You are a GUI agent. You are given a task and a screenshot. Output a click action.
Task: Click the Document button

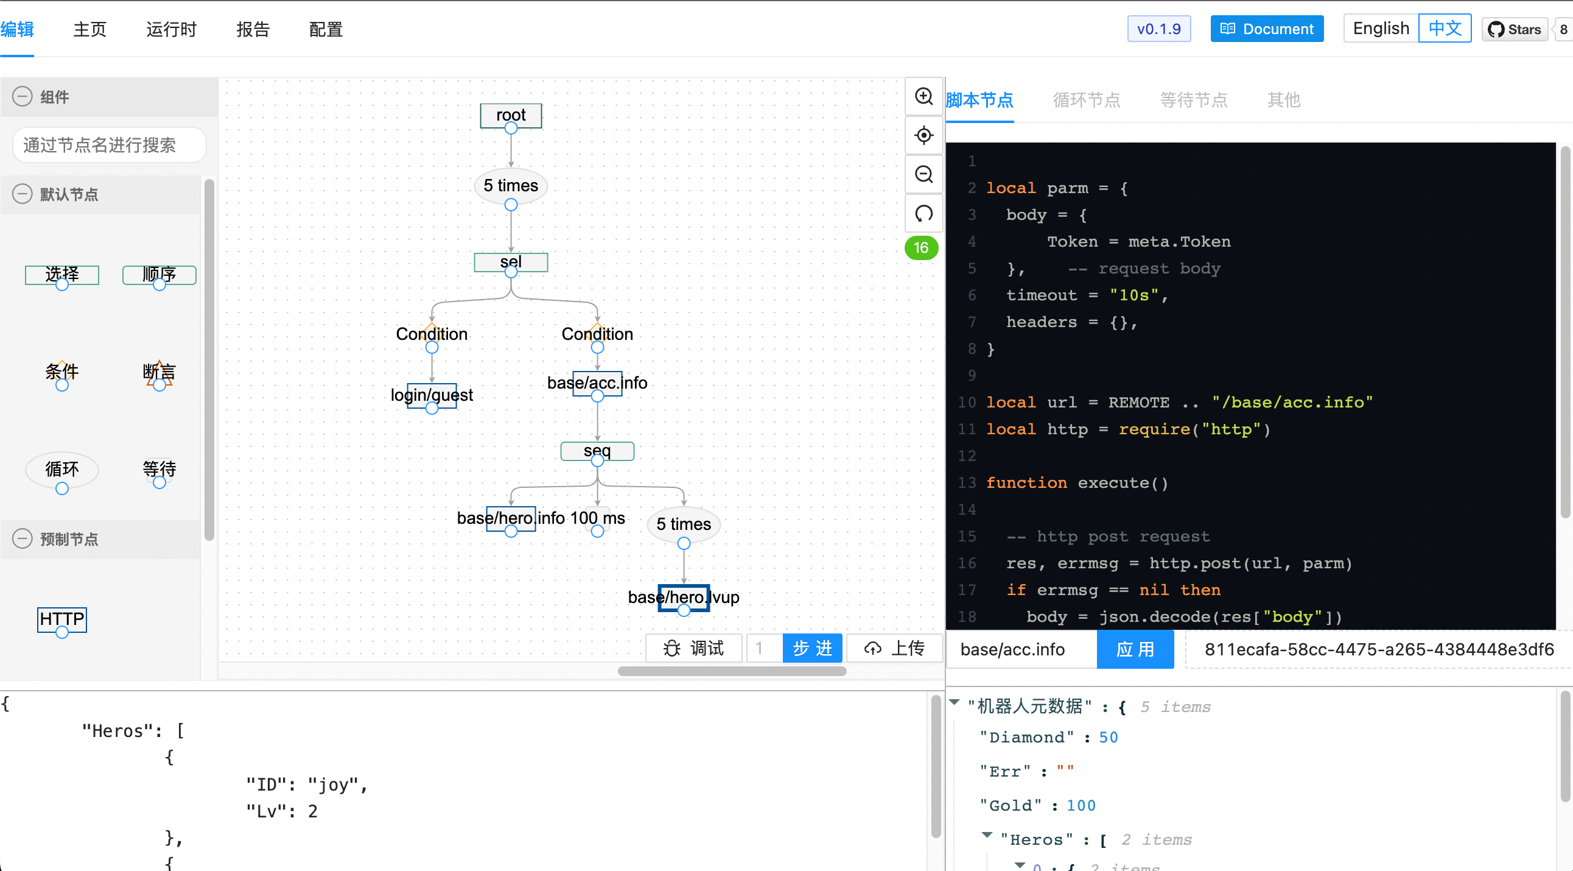point(1267,29)
